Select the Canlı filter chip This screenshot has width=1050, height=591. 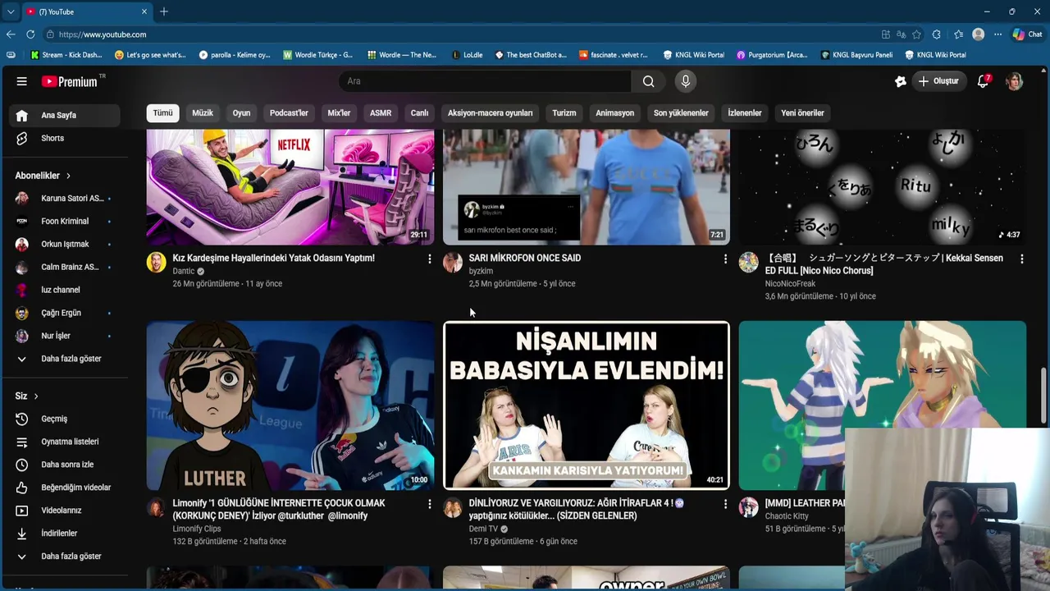pos(419,113)
